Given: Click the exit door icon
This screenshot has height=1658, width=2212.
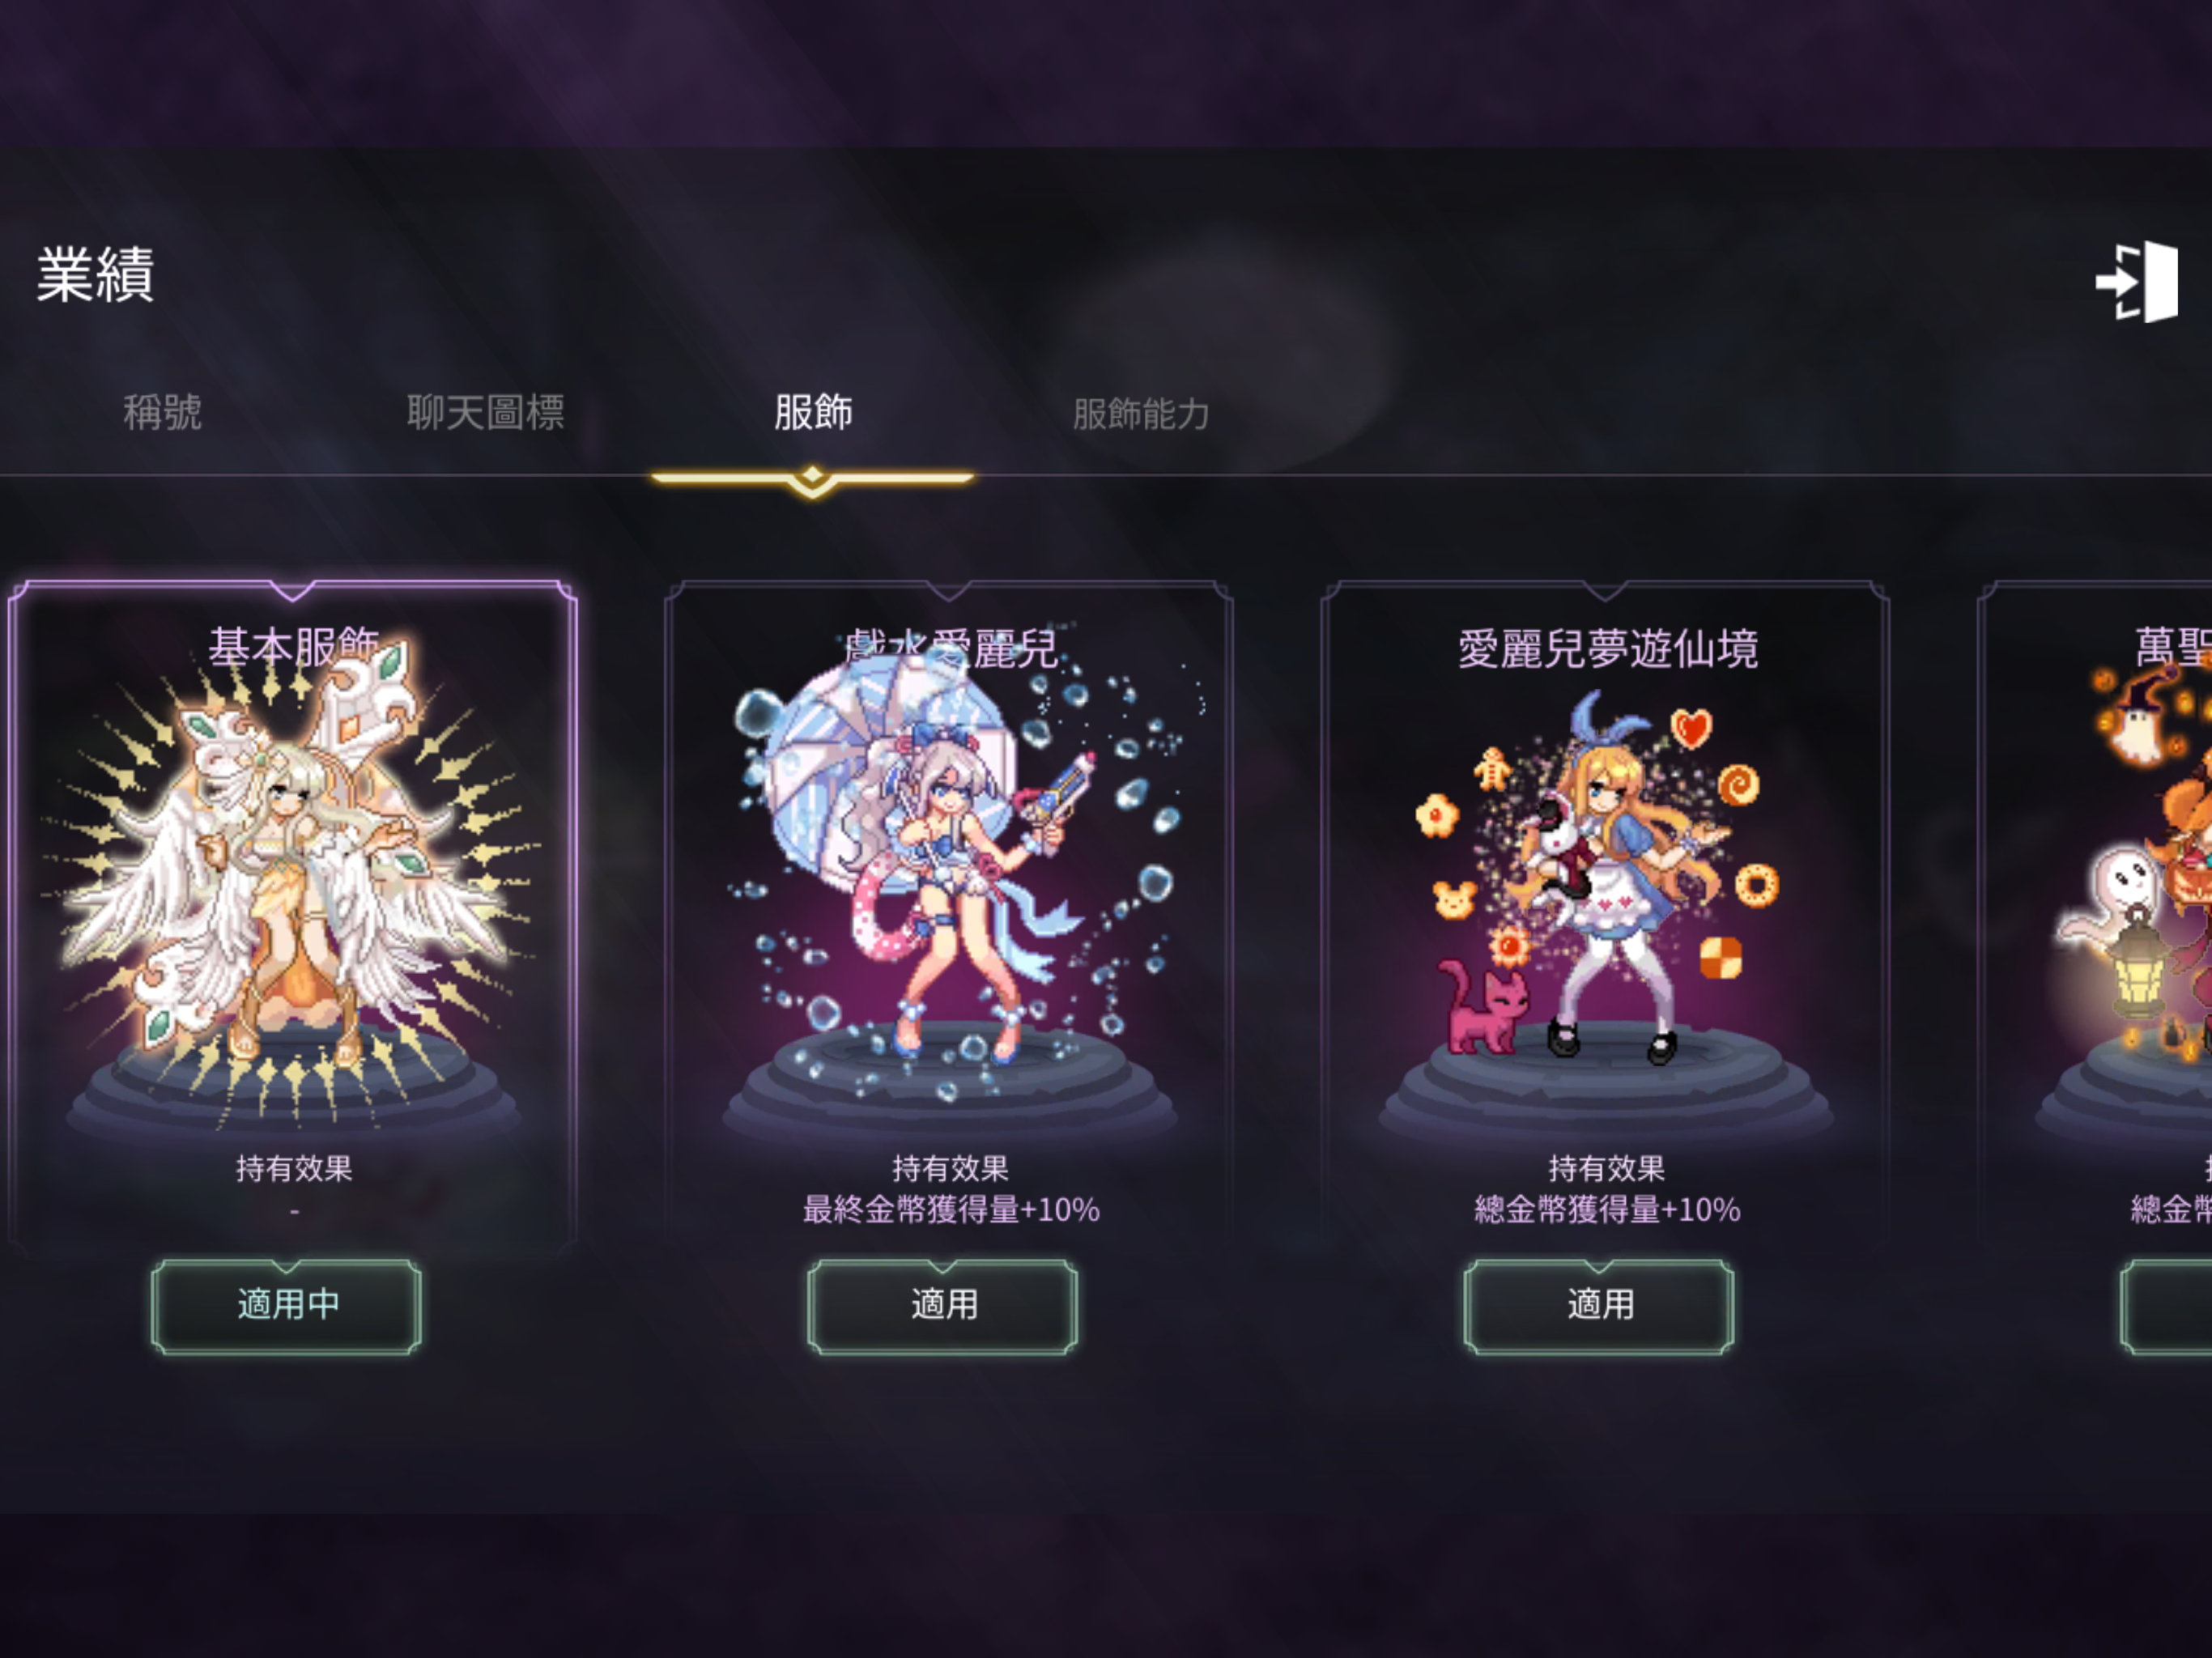Looking at the screenshot, I should [x=2137, y=281].
